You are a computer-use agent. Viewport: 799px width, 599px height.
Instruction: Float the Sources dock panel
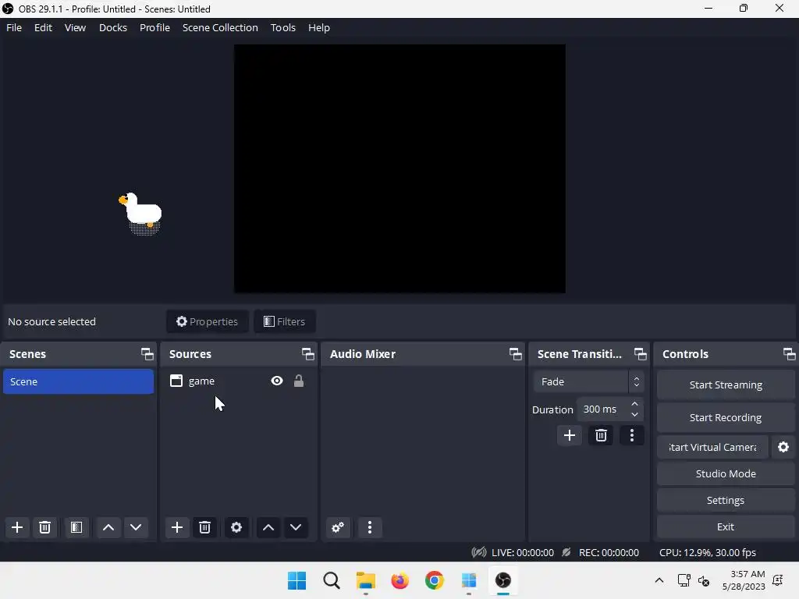[x=307, y=354]
